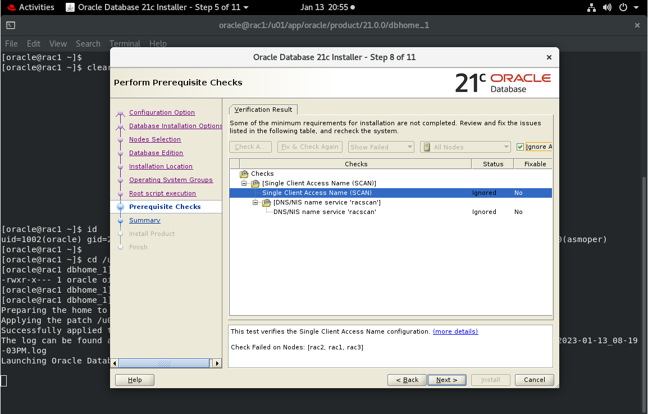Click the [Single Client Access Name (SCAN)] folder icon
The height and width of the screenshot is (414, 648).
255,183
